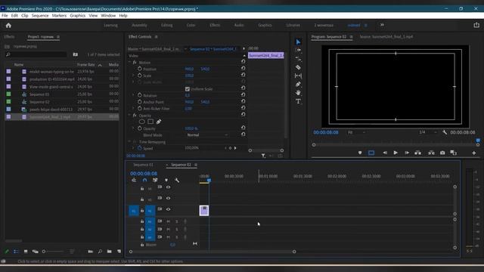This screenshot has width=484, height=272.
Task: Open the Sequence menu
Action: (40, 15)
